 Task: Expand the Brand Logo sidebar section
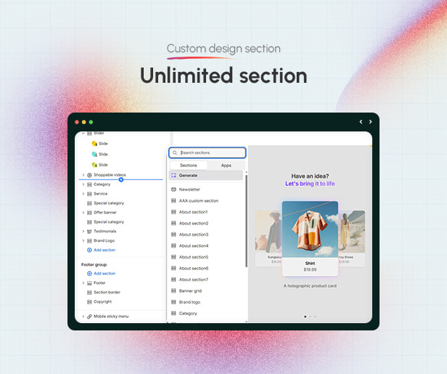(x=83, y=240)
